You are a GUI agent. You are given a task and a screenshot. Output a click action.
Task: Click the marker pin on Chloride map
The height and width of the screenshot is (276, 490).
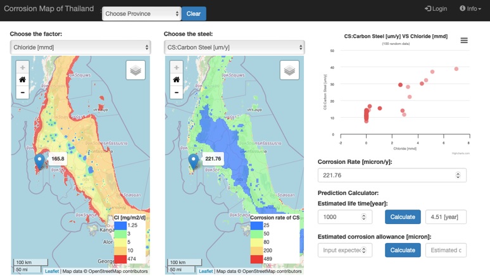(x=39, y=161)
